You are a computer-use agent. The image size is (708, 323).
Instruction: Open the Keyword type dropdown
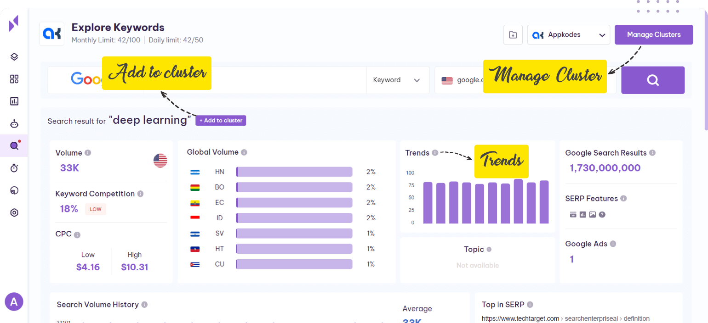[x=397, y=80]
